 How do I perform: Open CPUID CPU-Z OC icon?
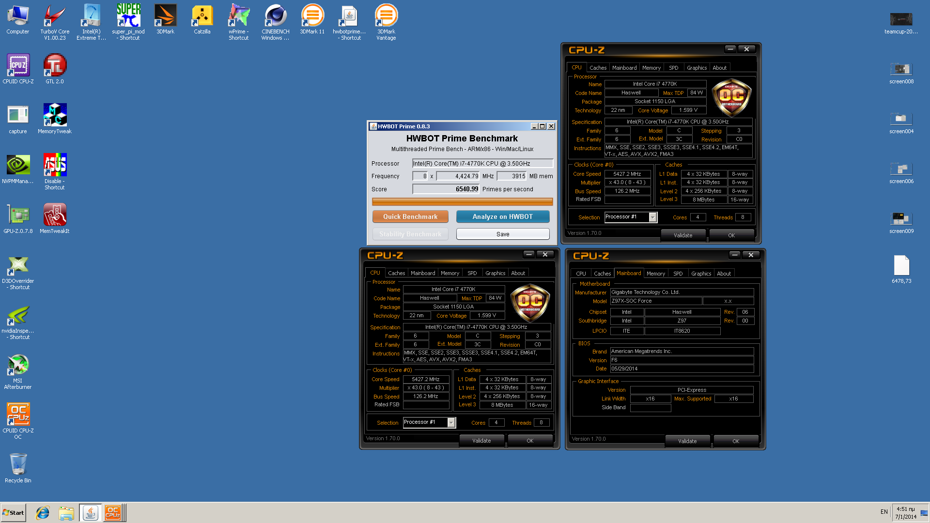pos(18,421)
